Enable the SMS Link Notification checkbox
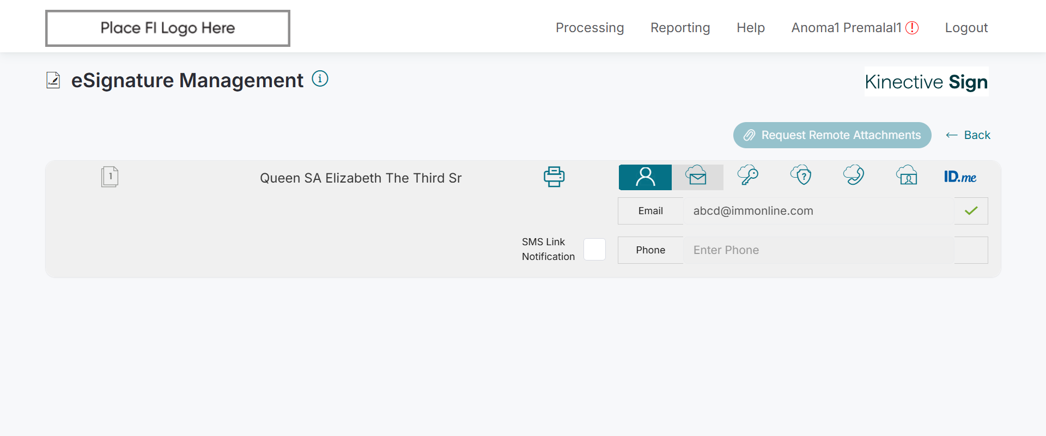The height and width of the screenshot is (436, 1046). point(594,250)
